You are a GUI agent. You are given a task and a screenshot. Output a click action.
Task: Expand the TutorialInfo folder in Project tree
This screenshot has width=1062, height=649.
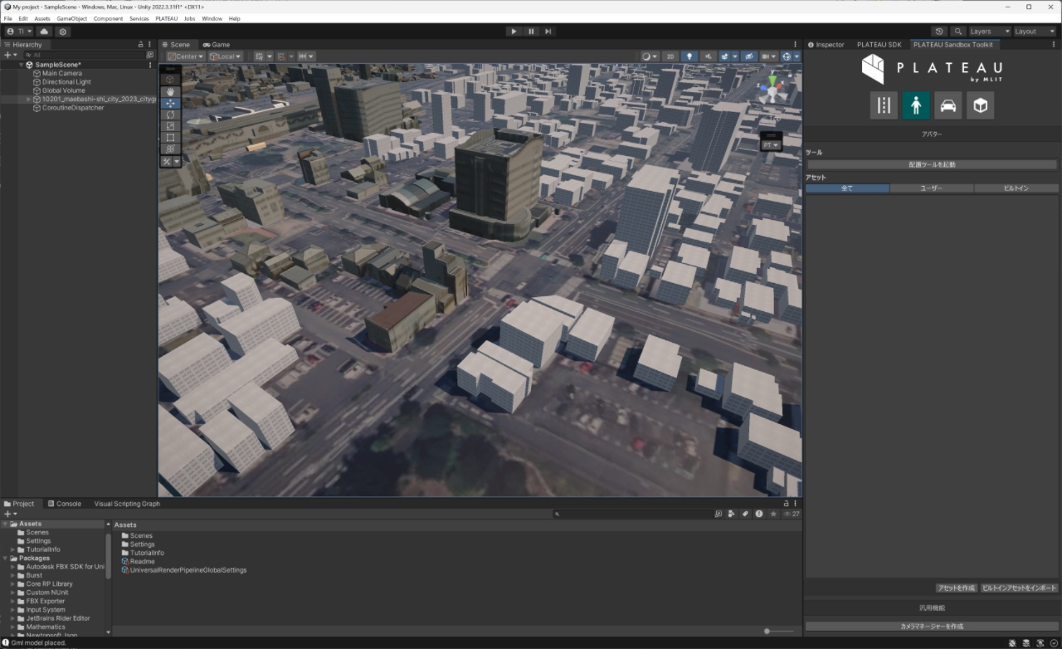tap(13, 549)
